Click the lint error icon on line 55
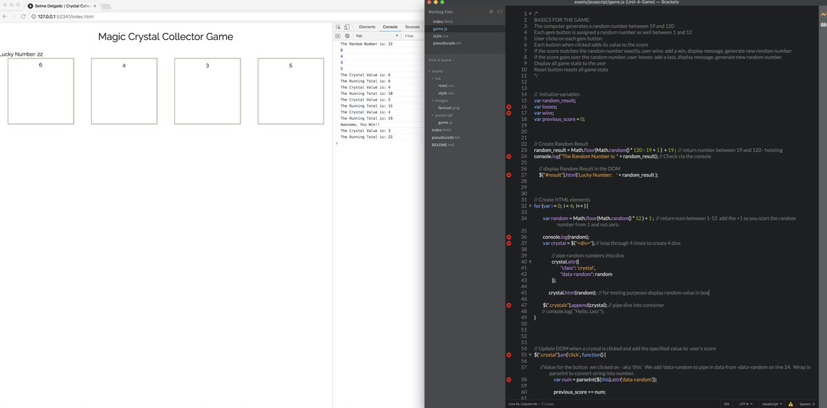This screenshot has height=408, width=827. 509,354
